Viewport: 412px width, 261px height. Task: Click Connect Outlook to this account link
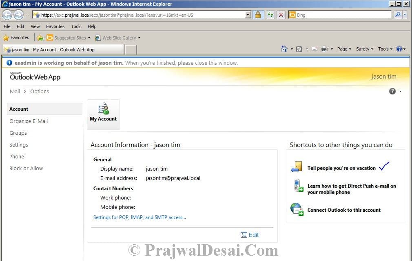click(x=344, y=210)
